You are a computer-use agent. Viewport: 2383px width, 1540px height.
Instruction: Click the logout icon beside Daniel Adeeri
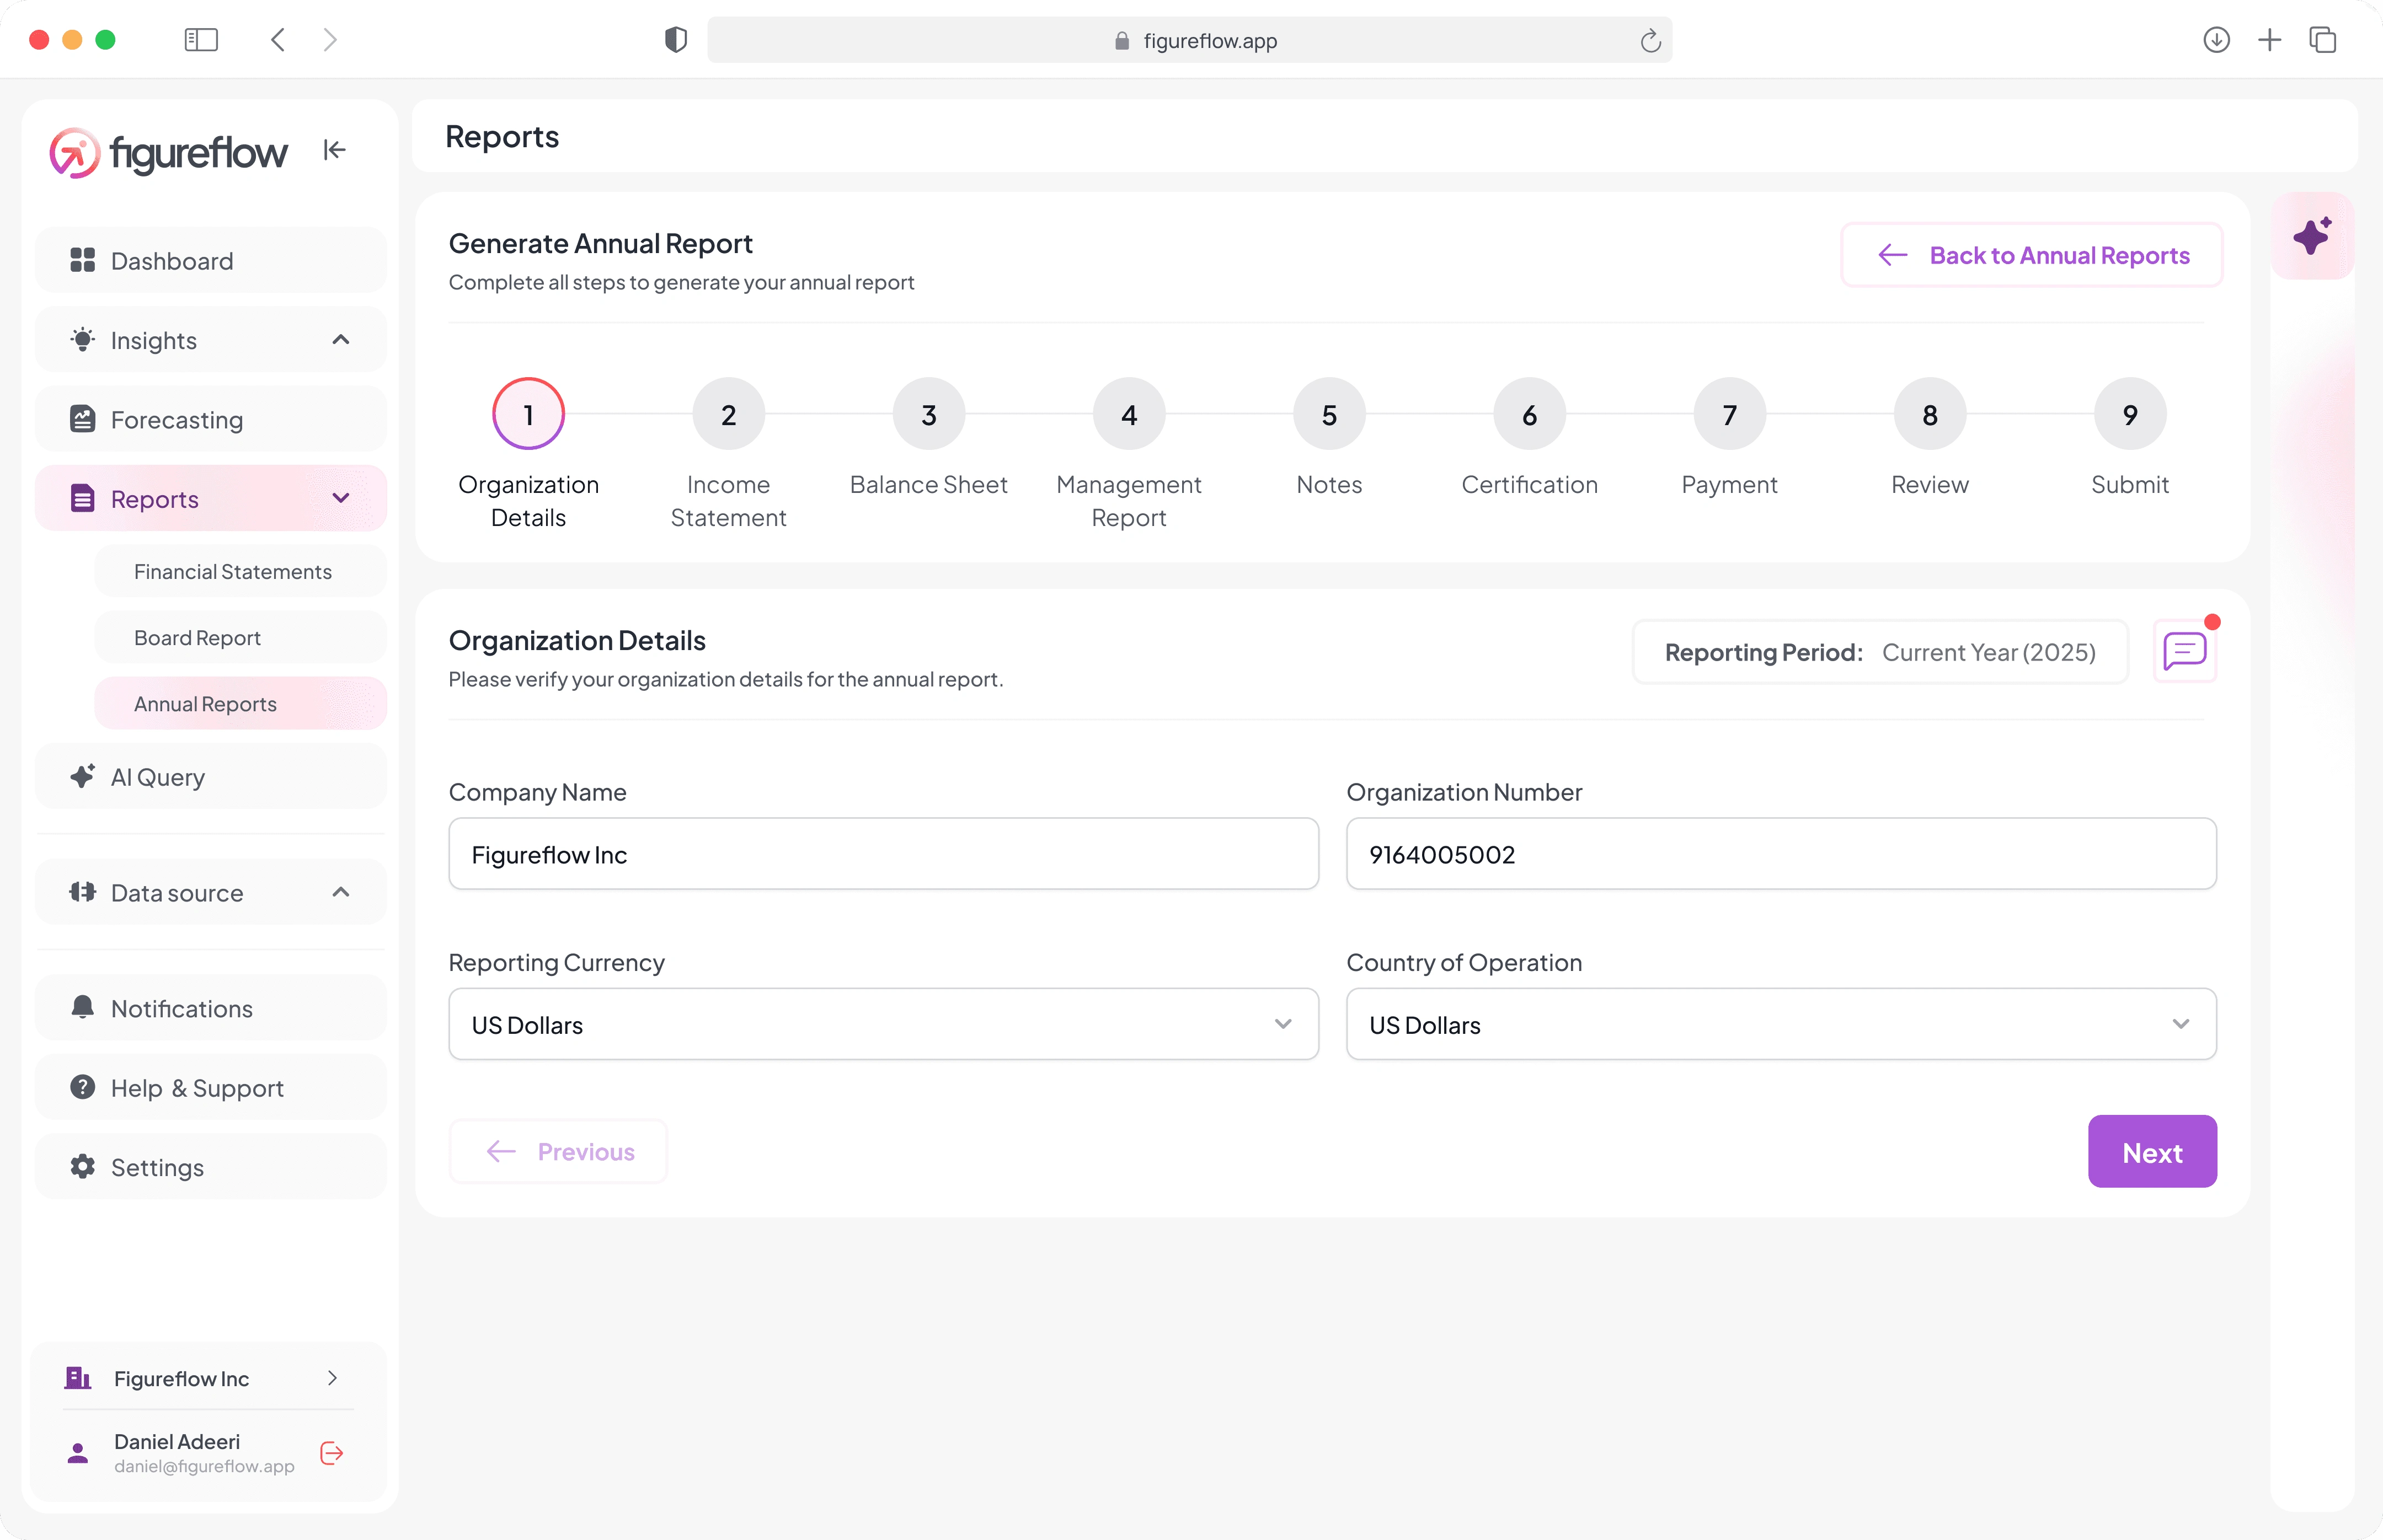tap(332, 1453)
